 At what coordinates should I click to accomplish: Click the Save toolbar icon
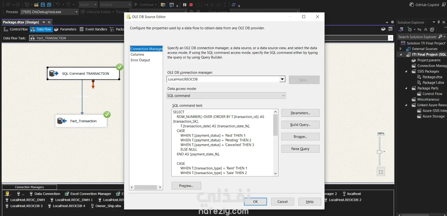point(43,4)
